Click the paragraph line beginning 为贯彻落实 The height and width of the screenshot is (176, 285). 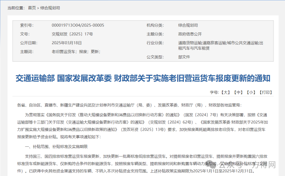pyautogui.click(x=146, y=115)
